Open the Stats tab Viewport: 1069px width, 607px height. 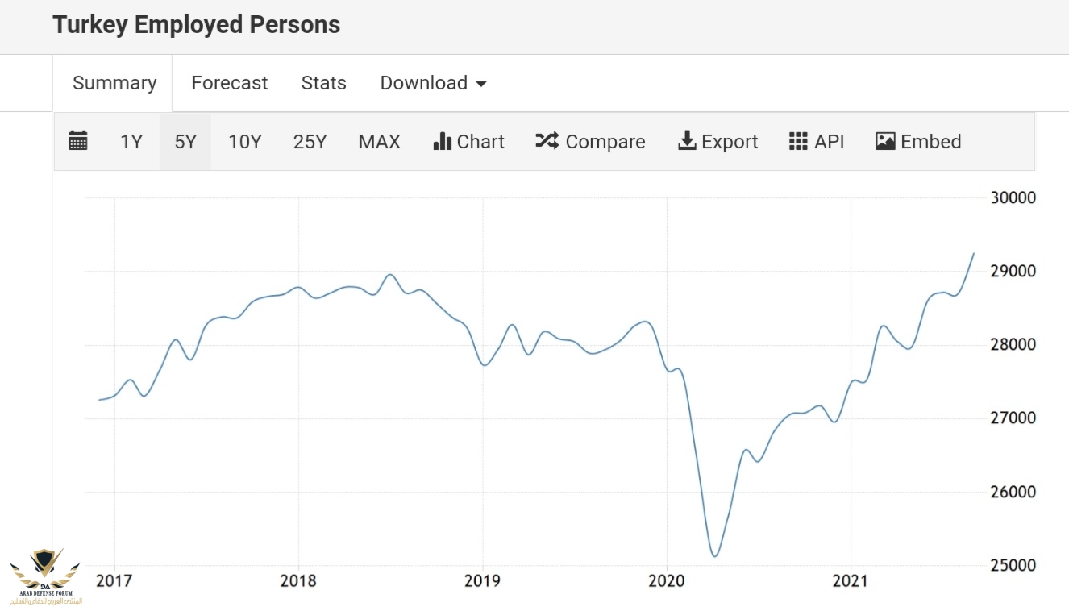click(x=323, y=83)
